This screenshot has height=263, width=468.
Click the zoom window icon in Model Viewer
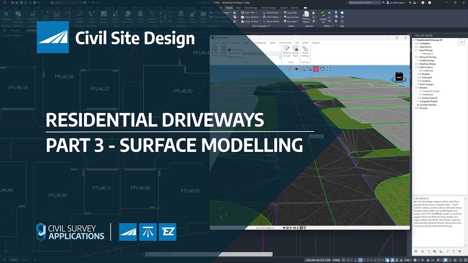pyautogui.click(x=303, y=69)
